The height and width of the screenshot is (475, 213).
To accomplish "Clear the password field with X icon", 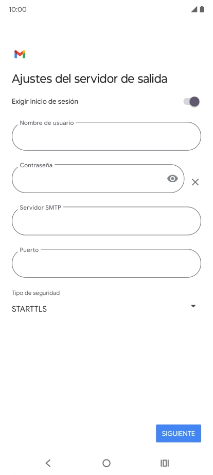I will (195, 182).
